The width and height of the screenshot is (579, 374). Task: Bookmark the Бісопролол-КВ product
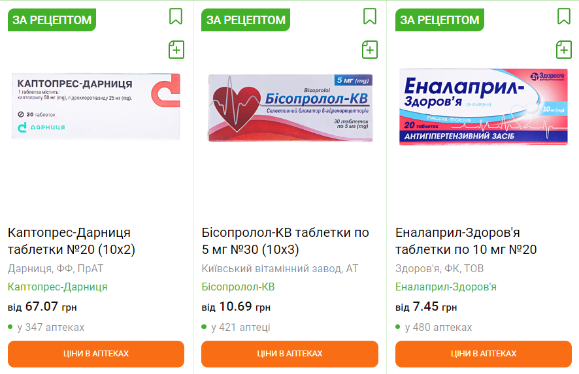370,16
